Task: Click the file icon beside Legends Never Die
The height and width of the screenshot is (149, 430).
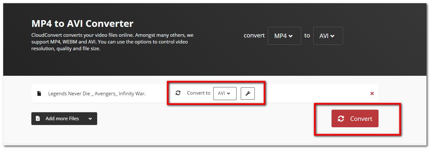Action: coord(39,94)
